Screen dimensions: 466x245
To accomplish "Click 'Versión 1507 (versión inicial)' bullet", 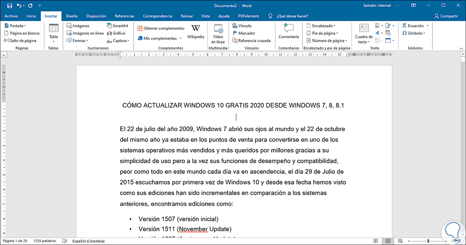I will [x=178, y=219].
